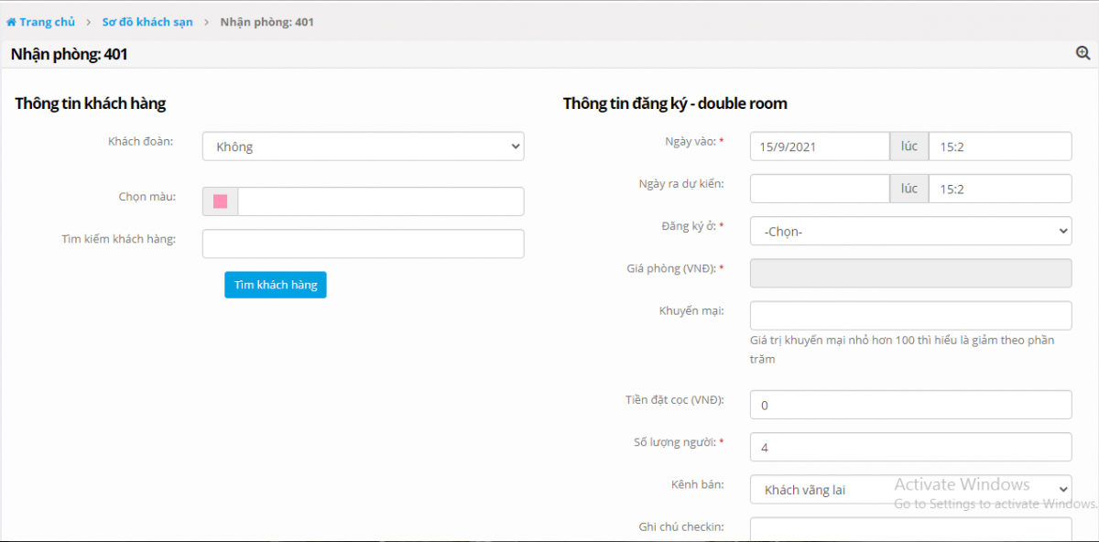Click the Ngày vào time field
Screen dimensions: 1099x542
(999, 146)
